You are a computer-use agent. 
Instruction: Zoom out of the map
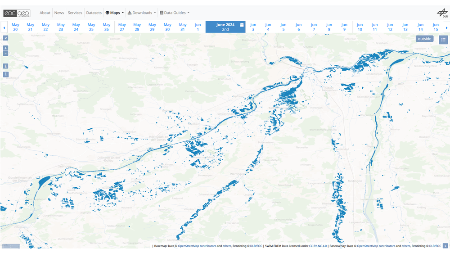(5, 54)
